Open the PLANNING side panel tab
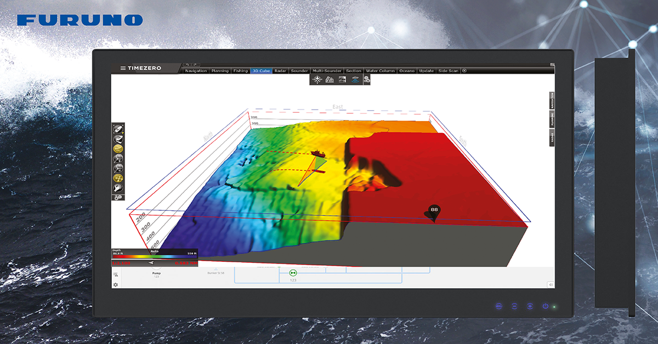658x344 pixels. [552, 119]
